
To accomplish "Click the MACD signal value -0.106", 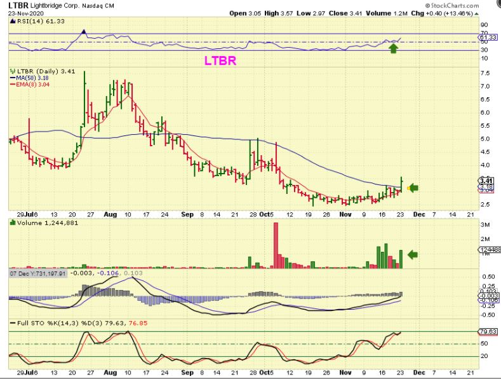I will pyautogui.click(x=108, y=273).
